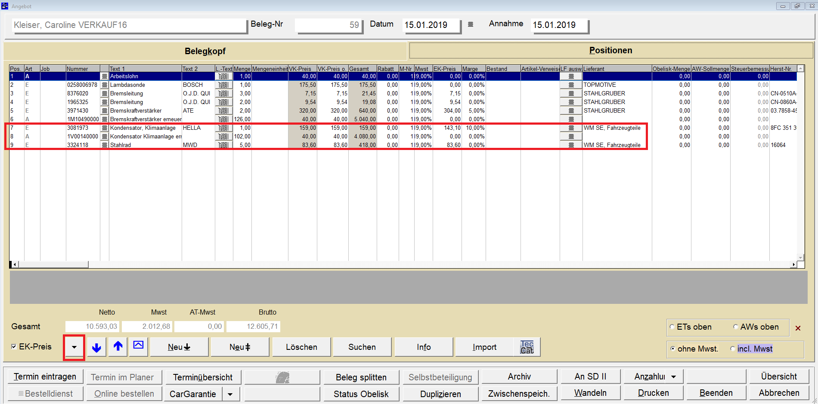Image resolution: width=818 pixels, height=404 pixels.
Task: Click LF ausw. icon in Kondensator HELLA row
Action: click(571, 128)
